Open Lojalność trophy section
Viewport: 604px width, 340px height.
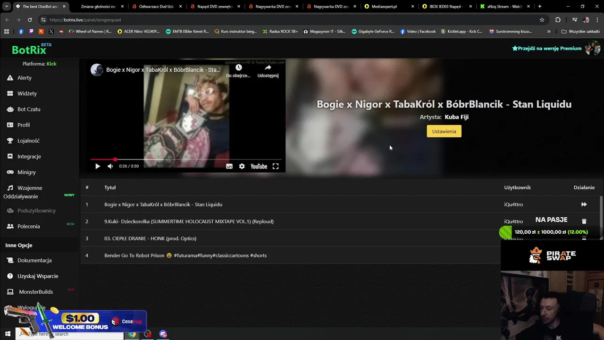click(28, 141)
